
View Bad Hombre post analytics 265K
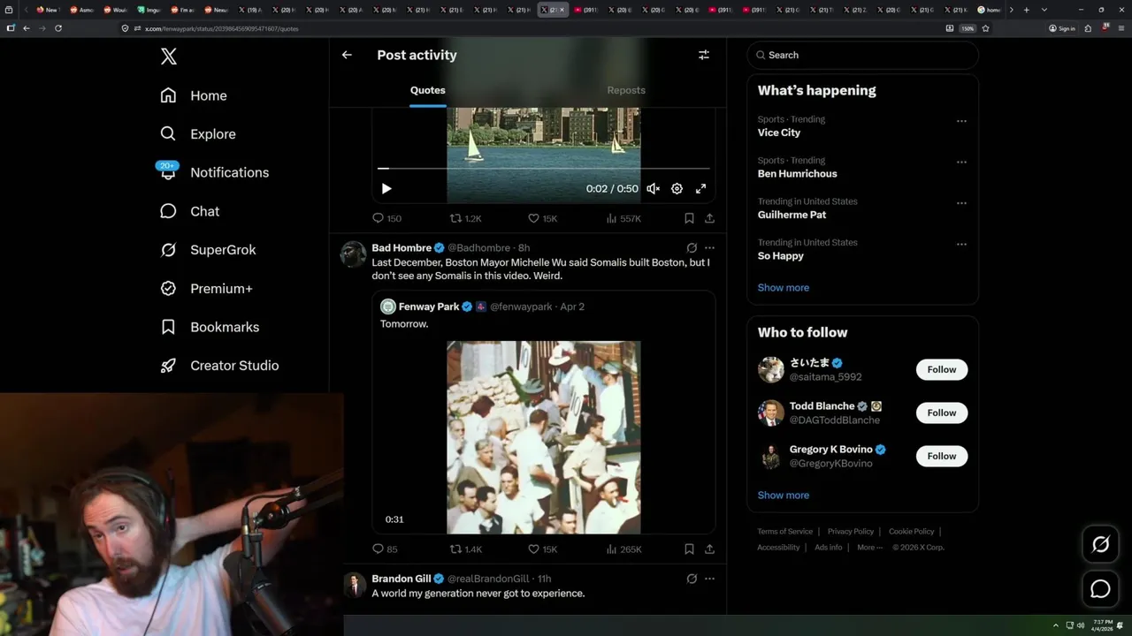tap(623, 549)
